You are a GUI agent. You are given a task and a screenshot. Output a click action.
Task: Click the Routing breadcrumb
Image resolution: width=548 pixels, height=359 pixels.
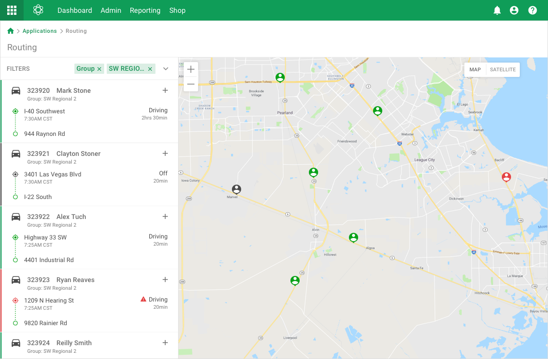click(x=76, y=31)
